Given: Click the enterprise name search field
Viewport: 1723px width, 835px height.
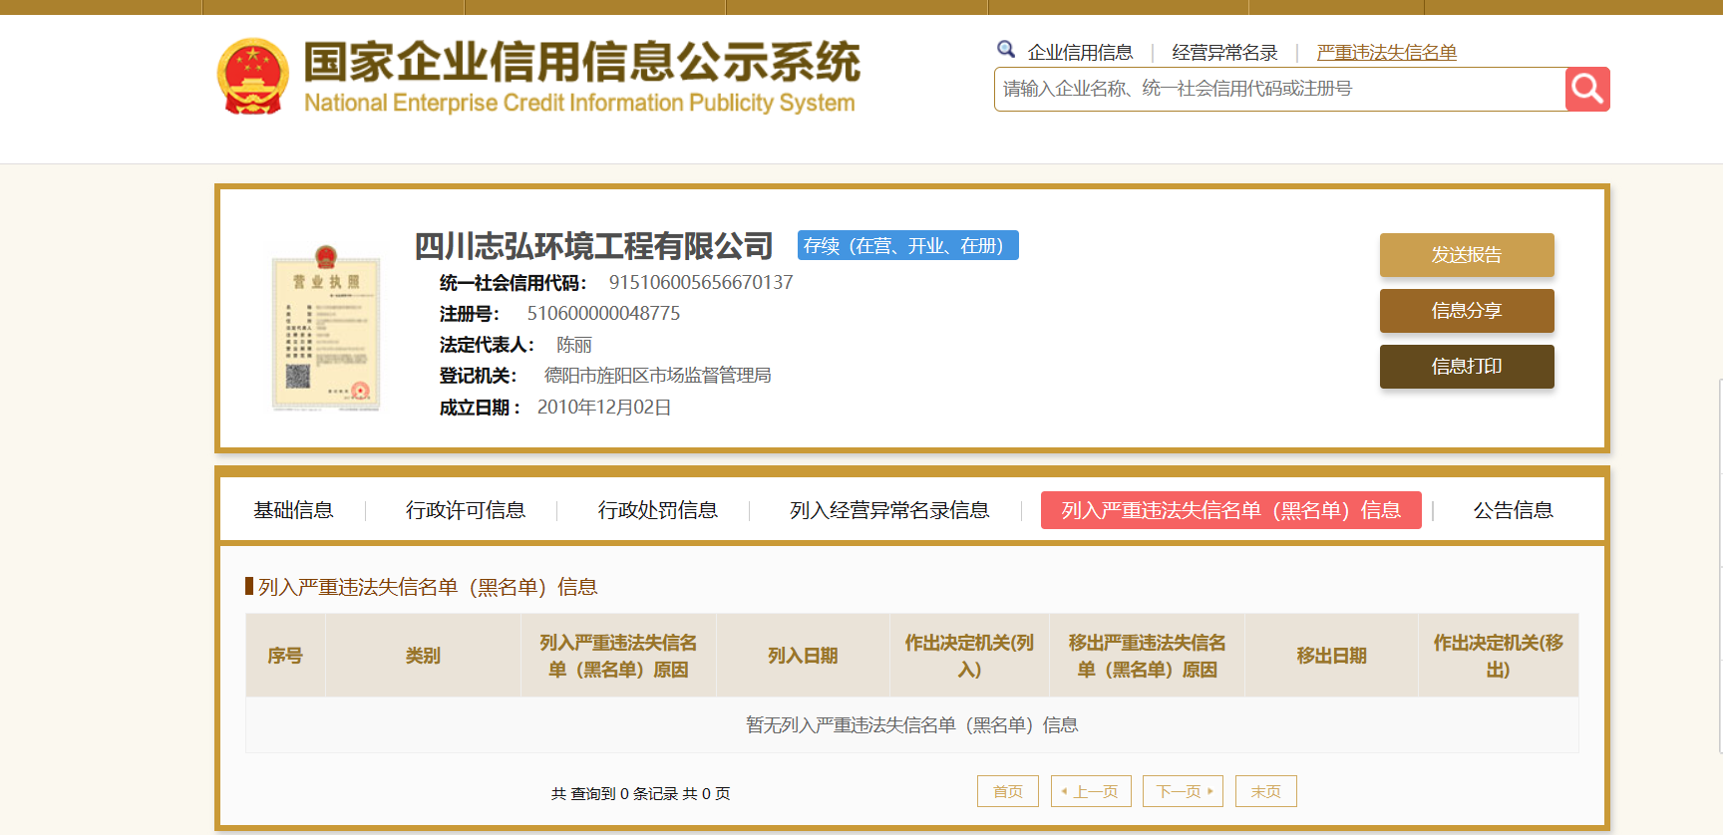Looking at the screenshot, I should point(1279,90).
